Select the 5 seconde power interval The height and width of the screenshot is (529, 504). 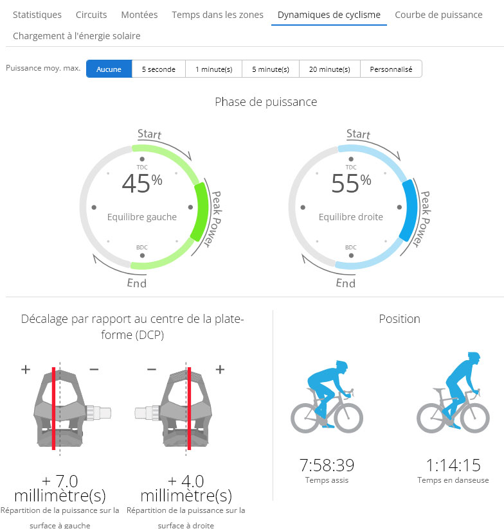tap(158, 69)
